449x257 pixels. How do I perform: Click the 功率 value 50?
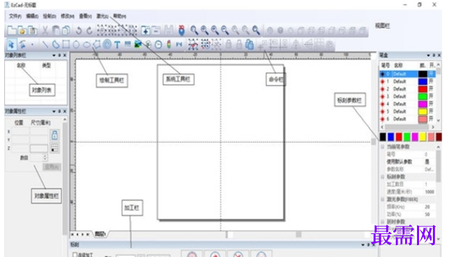point(427,214)
